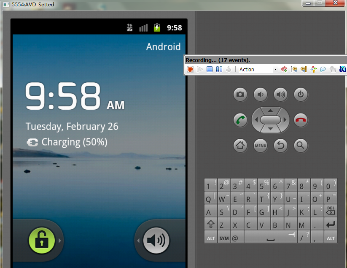Viewport: 347px width, 268px height.
Task: Click the comma key on emulator keyboard
Action: coord(317,237)
